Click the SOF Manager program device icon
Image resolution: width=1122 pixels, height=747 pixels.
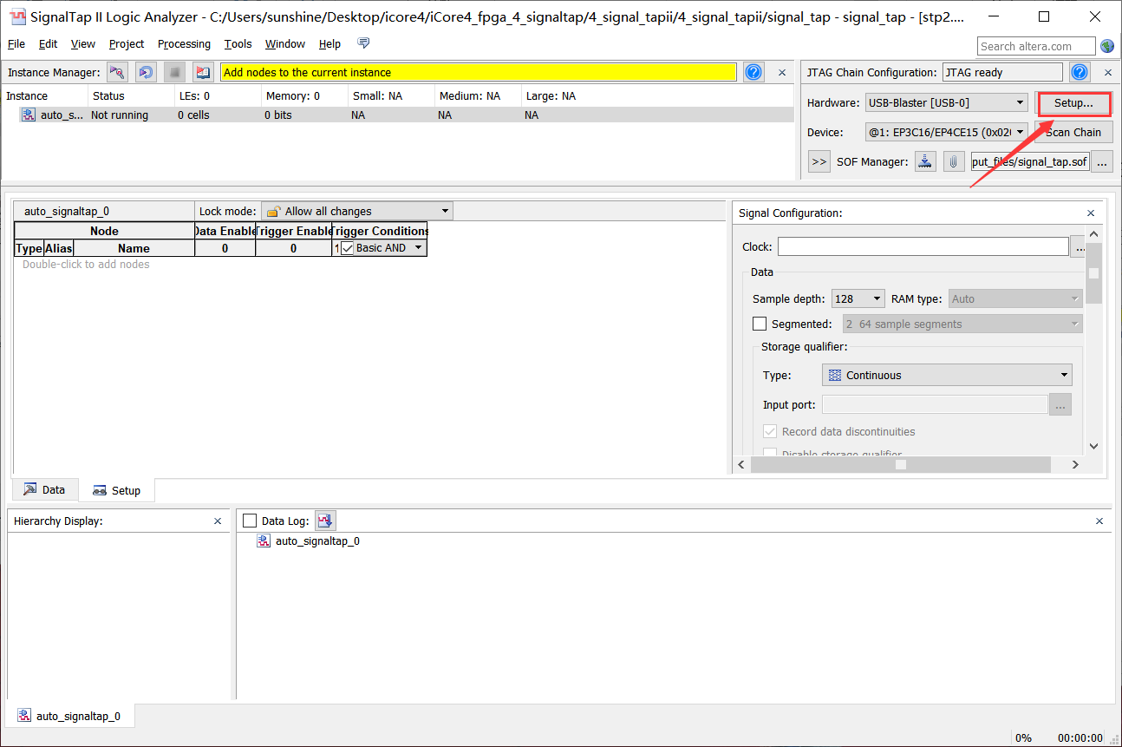[925, 161]
